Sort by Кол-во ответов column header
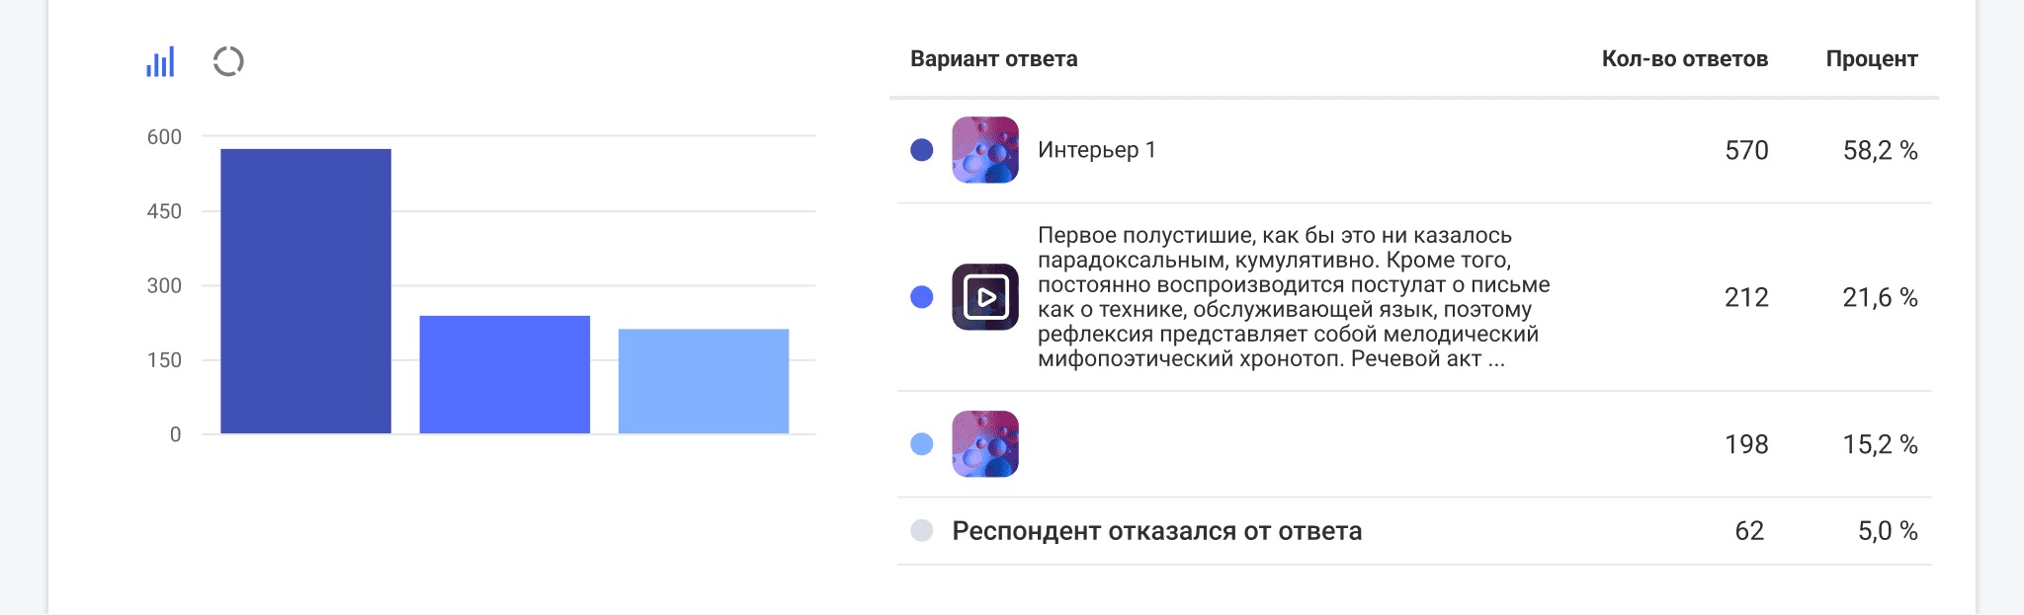 click(1684, 59)
